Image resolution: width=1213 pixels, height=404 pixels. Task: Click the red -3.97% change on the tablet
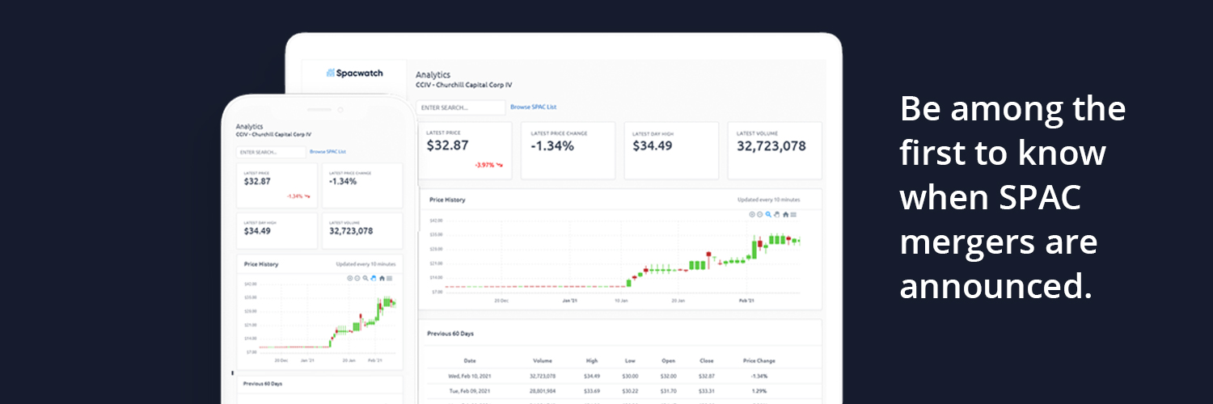[x=488, y=165]
